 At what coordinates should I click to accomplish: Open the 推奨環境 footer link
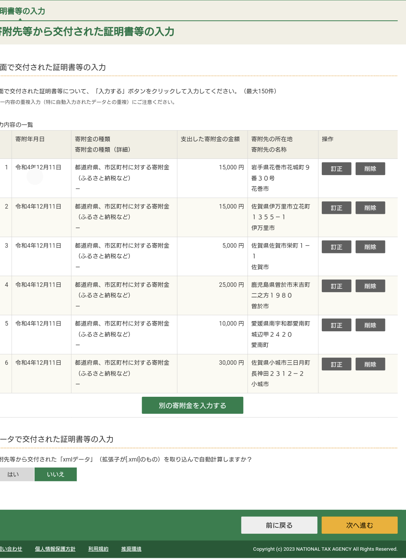[x=131, y=549]
